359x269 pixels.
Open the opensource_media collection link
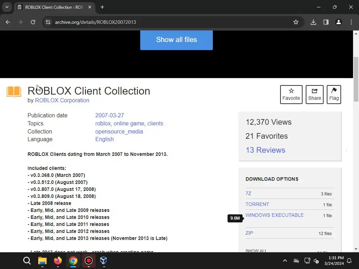pyautogui.click(x=119, y=132)
